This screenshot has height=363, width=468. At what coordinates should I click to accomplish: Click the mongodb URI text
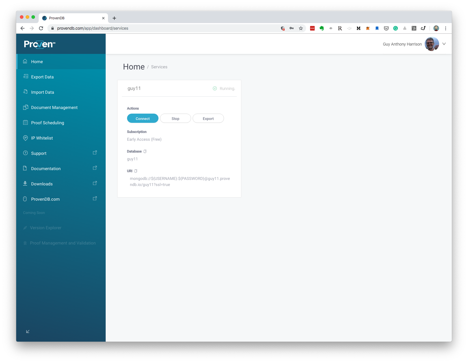(x=180, y=182)
